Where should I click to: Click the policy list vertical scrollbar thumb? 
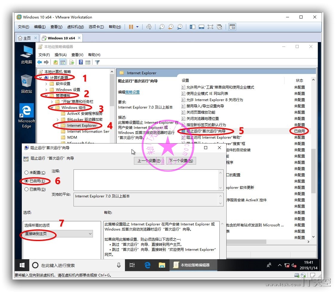(313, 171)
